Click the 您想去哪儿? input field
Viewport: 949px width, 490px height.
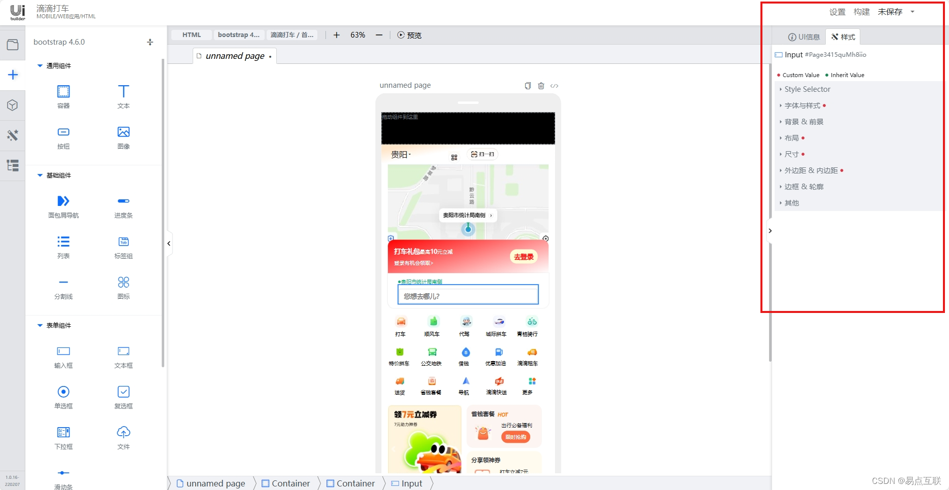pyautogui.click(x=468, y=296)
